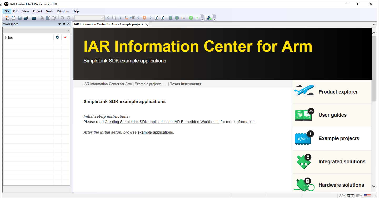Viewport: 379px width, 200px height.
Task: Click IAR Information Center for Arm breadcrumb
Action: coord(108,84)
